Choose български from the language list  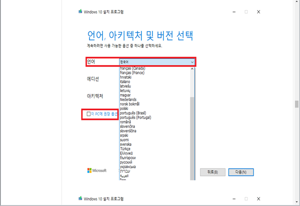click(127, 158)
